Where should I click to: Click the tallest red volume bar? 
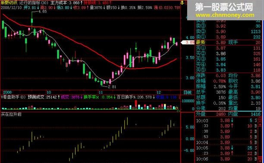point(136,105)
